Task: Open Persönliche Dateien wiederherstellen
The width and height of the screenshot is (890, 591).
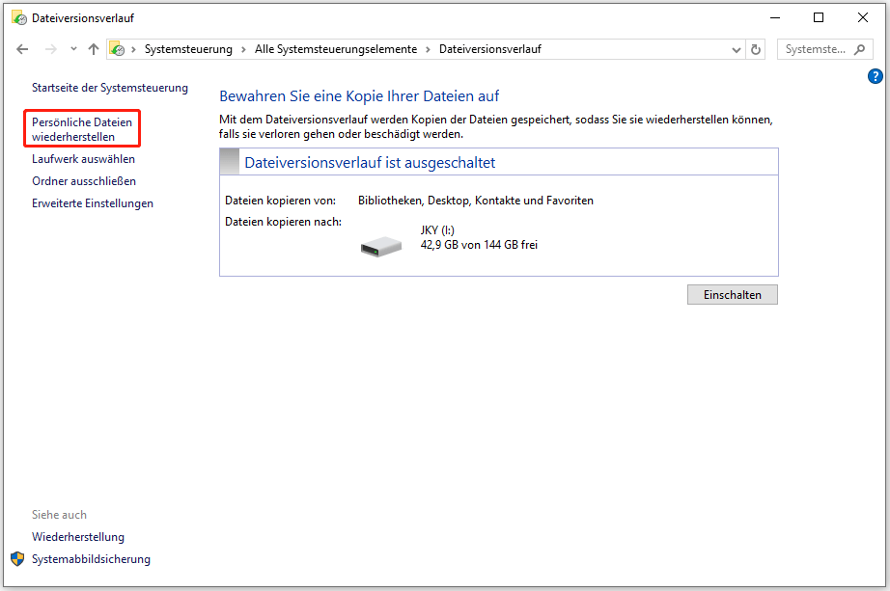Action: (82, 129)
